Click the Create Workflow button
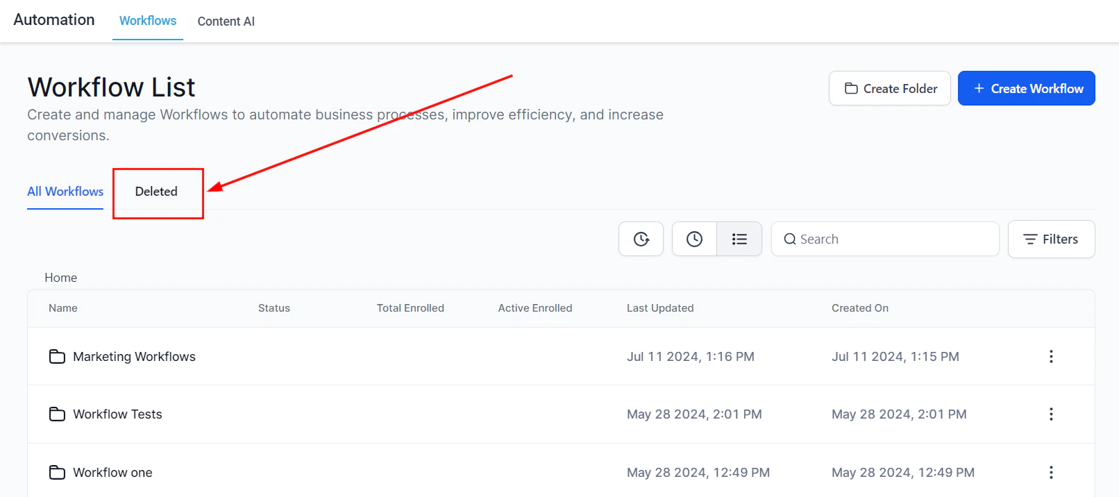This screenshot has height=497, width=1119. coord(1027,88)
